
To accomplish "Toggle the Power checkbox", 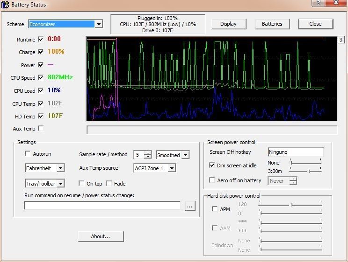I will pyautogui.click(x=41, y=65).
